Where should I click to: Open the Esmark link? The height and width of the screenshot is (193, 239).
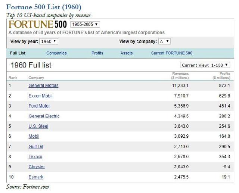36,177
